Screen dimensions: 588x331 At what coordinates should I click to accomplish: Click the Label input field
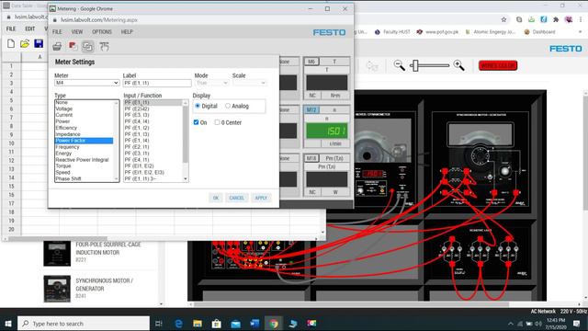coord(157,83)
